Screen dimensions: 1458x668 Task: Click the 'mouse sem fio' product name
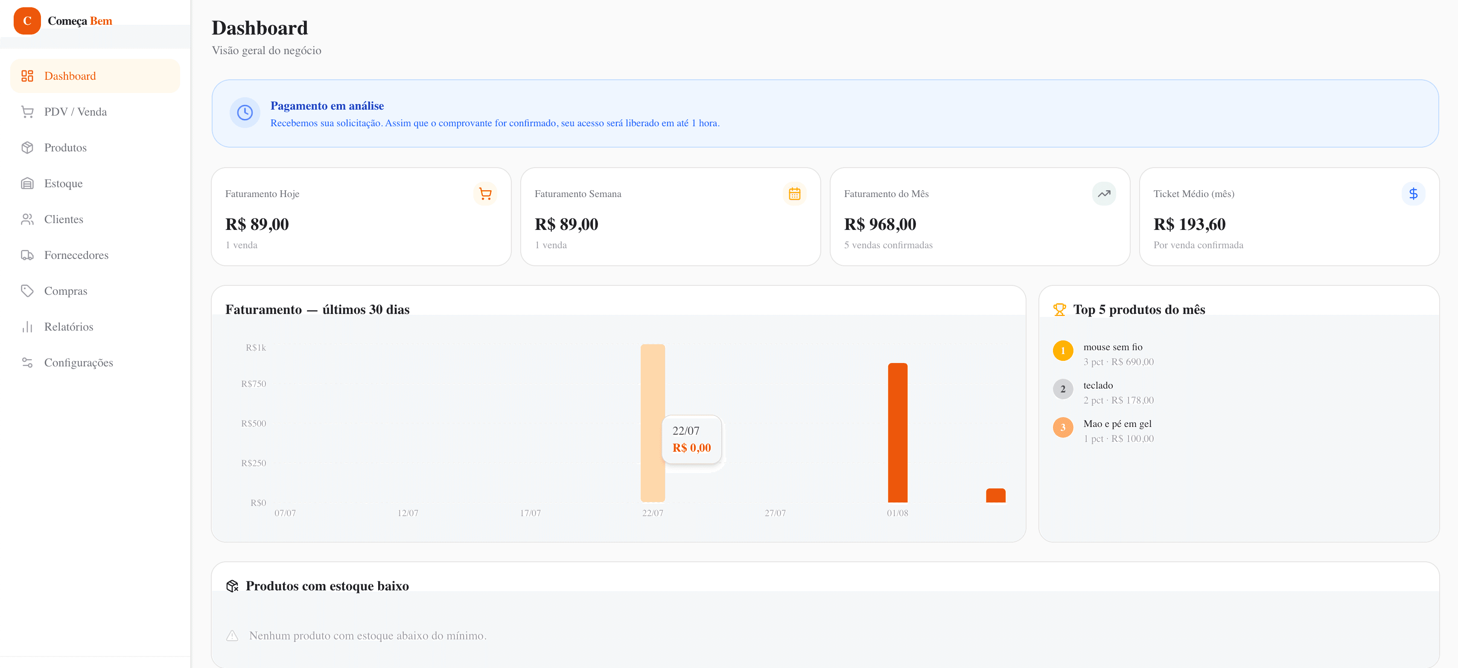[x=1113, y=347]
